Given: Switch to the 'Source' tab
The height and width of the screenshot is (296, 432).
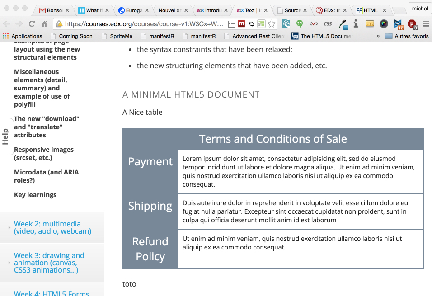Looking at the screenshot, I should tap(289, 10).
